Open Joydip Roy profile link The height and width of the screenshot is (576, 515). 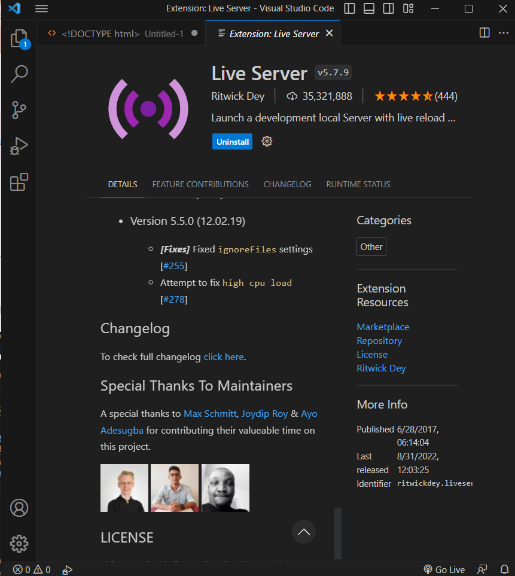(x=264, y=414)
